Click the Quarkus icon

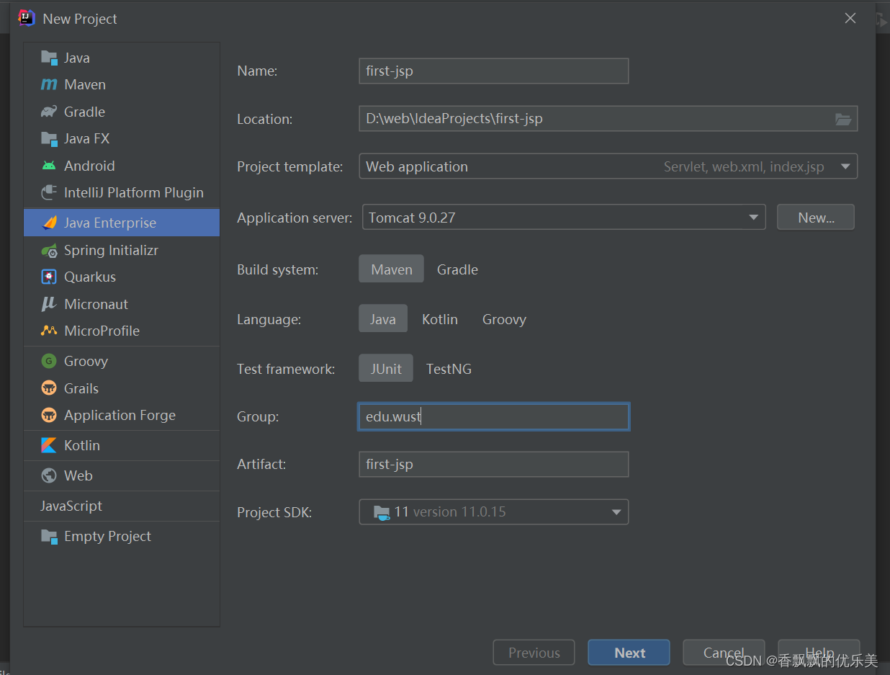coord(49,277)
